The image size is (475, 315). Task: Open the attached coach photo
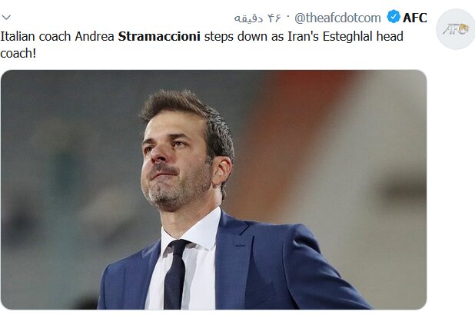tap(214, 190)
